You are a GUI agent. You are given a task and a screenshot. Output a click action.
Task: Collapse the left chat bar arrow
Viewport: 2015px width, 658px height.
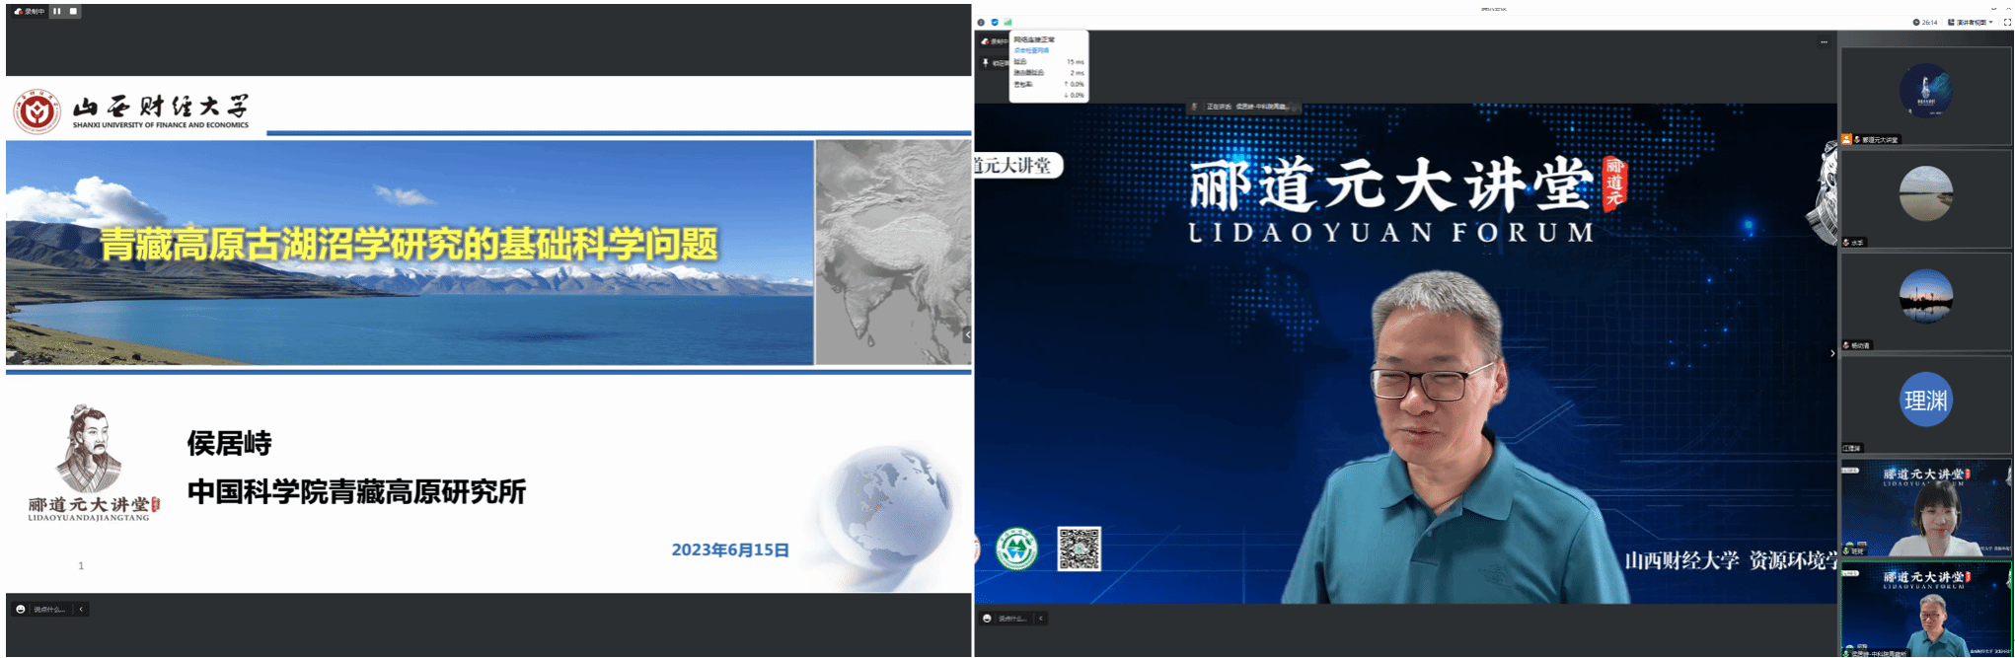click(81, 610)
